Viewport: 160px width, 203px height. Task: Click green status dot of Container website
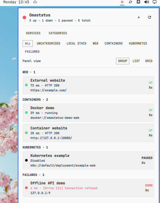tap(26, 133)
